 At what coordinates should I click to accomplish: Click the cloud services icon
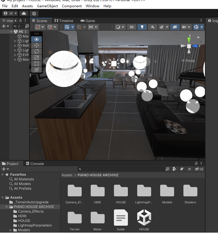[24, 14]
